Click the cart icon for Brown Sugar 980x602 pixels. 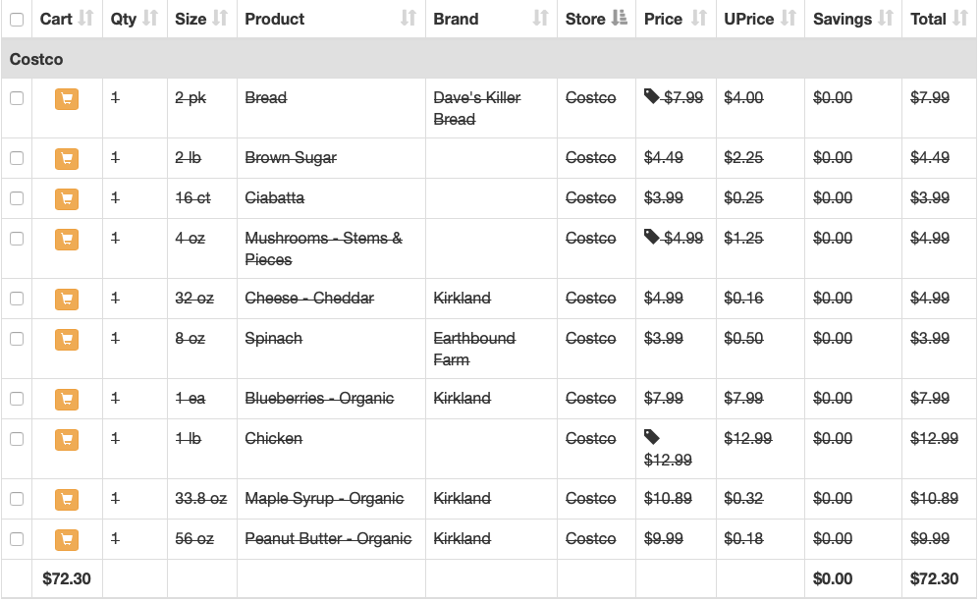67,159
